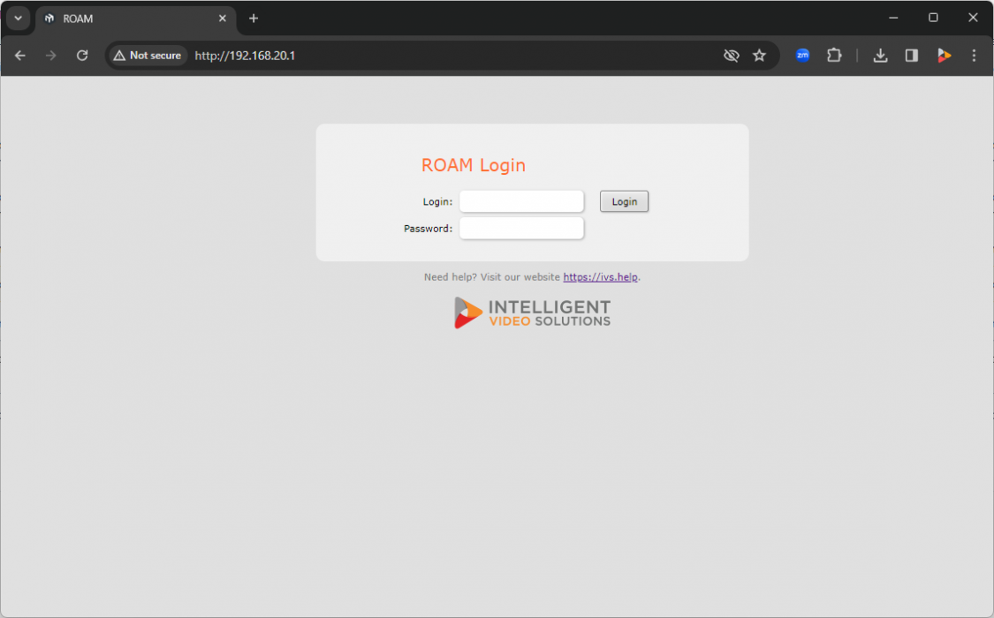Screen dimensions: 994x618
Task: Click the browser back arrow
Action: point(20,56)
